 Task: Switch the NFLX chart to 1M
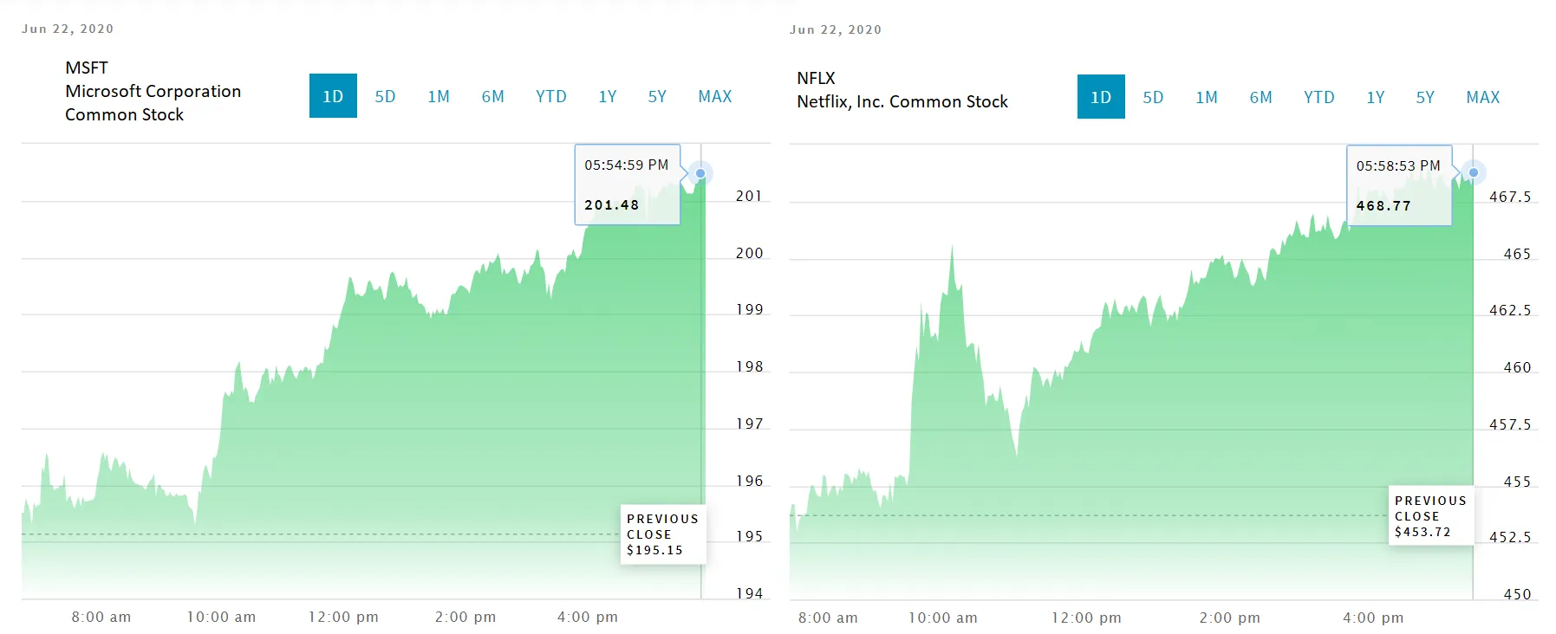pyautogui.click(x=1207, y=97)
